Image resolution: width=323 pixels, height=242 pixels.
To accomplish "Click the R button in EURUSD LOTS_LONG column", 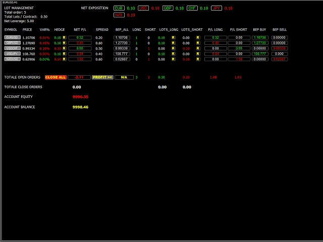I will pos(173,38).
